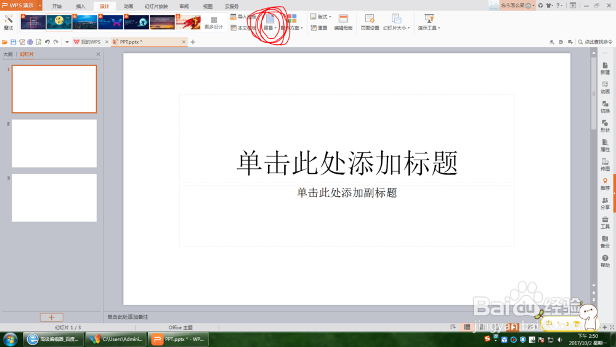Viewport: 616px width, 347px height.
Task: Open the 切换 transition sidebar icon
Action: (605, 107)
